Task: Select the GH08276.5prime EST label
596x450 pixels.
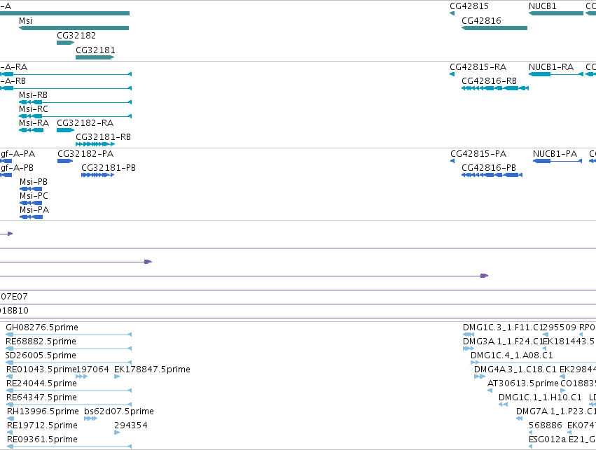Action: point(42,328)
